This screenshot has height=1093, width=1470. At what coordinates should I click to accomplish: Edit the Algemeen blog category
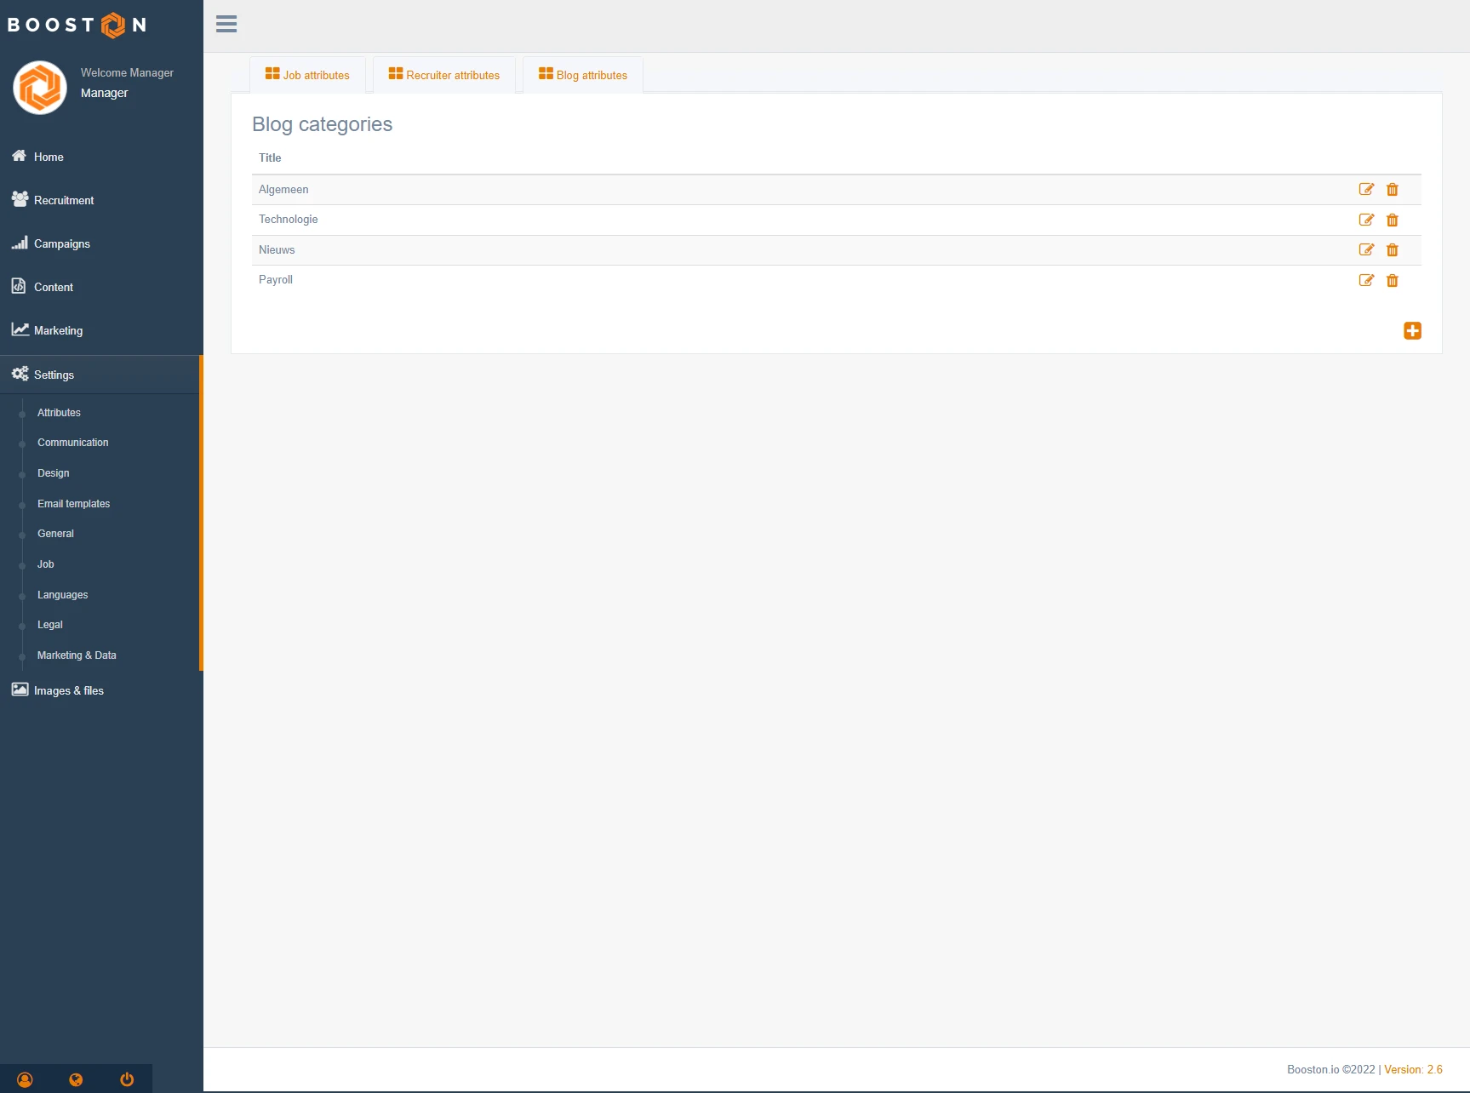coord(1366,190)
